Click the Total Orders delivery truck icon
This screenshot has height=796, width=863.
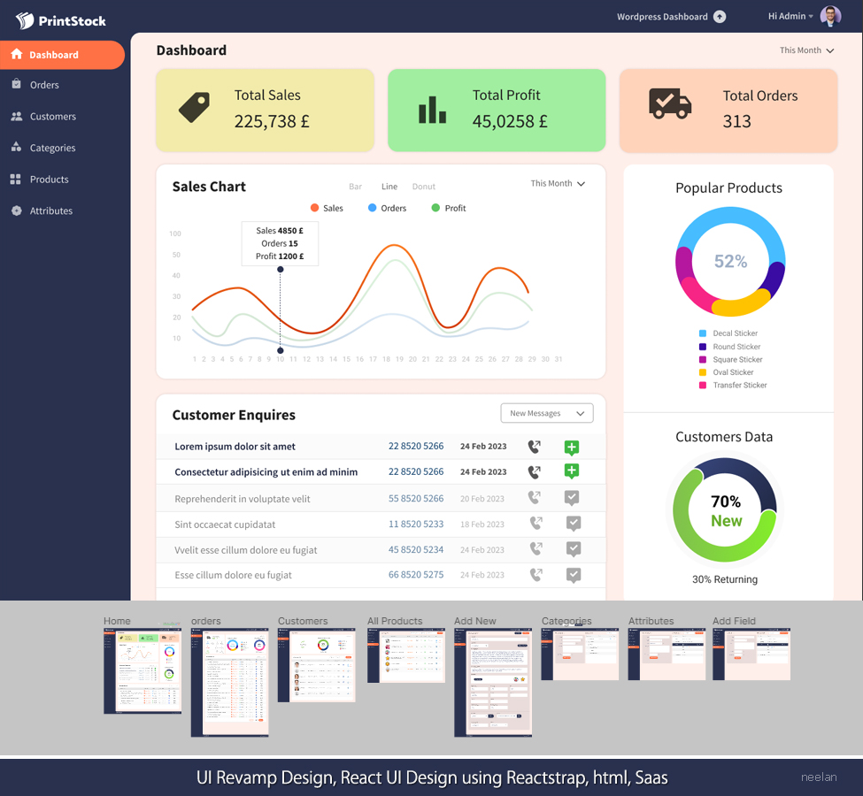coord(670,103)
